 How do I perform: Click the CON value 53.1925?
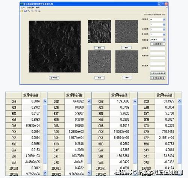tap(169, 101)
